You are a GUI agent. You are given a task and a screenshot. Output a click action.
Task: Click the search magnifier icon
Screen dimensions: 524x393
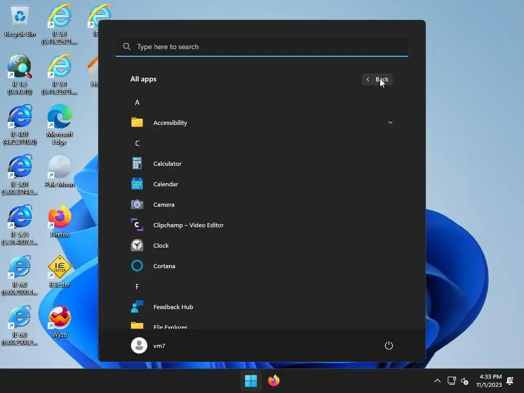pyautogui.click(x=127, y=47)
